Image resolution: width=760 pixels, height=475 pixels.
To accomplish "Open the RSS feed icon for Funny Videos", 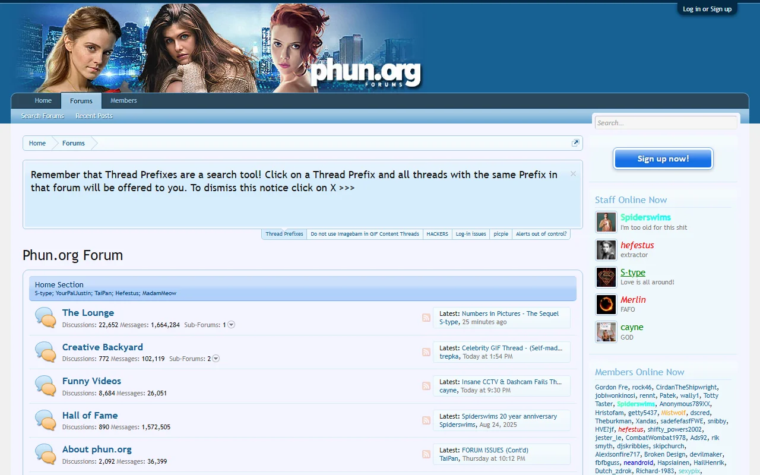I will point(426,385).
